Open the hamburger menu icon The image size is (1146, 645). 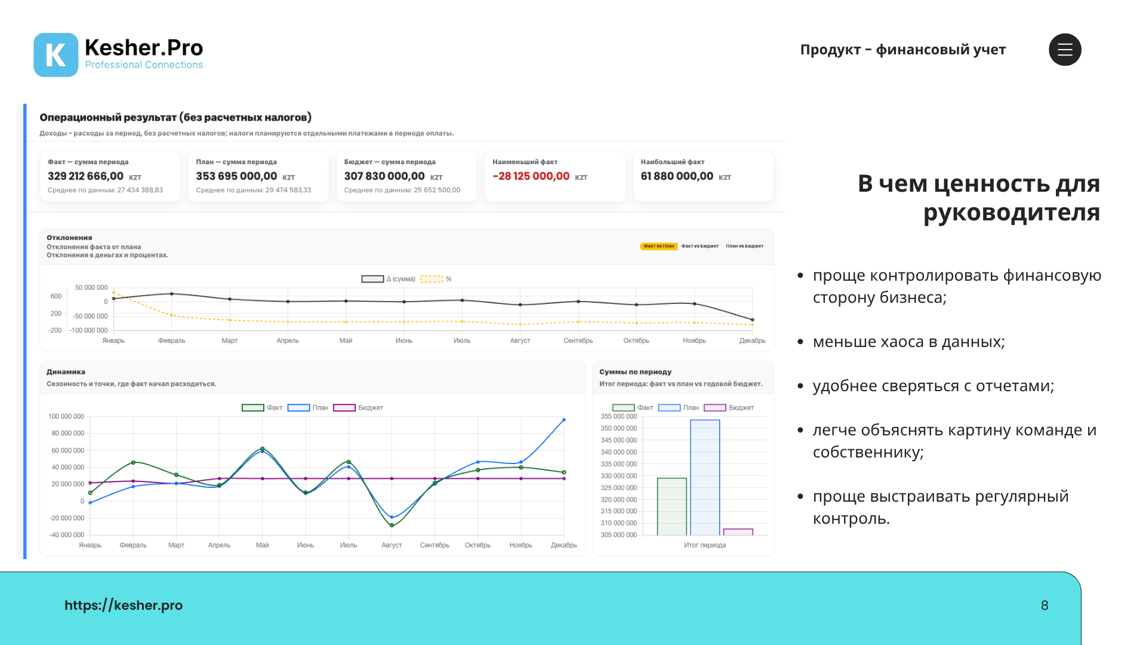1065,50
